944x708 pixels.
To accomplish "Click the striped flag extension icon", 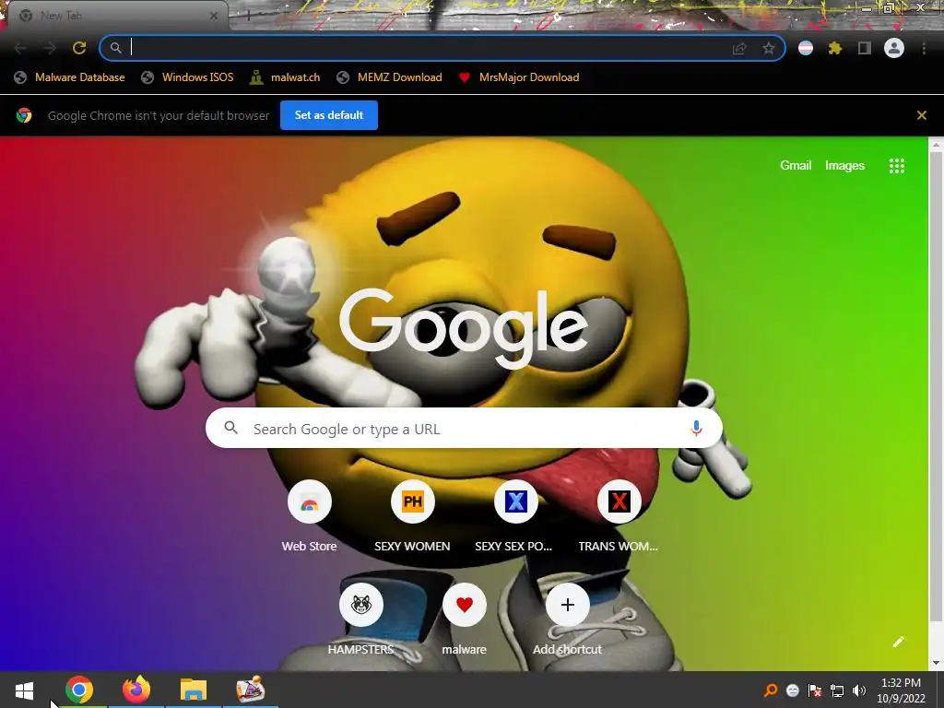I will point(806,48).
